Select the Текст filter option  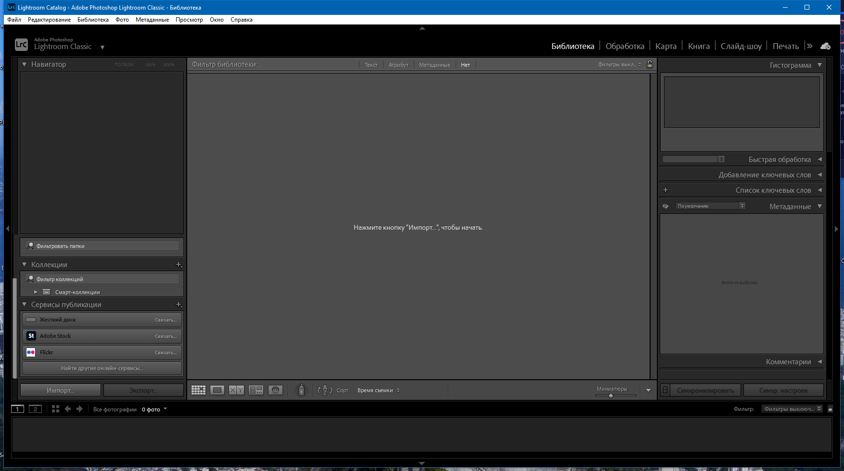(371, 65)
